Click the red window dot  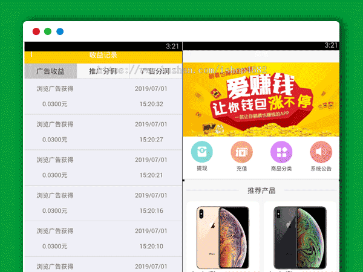(36, 31)
